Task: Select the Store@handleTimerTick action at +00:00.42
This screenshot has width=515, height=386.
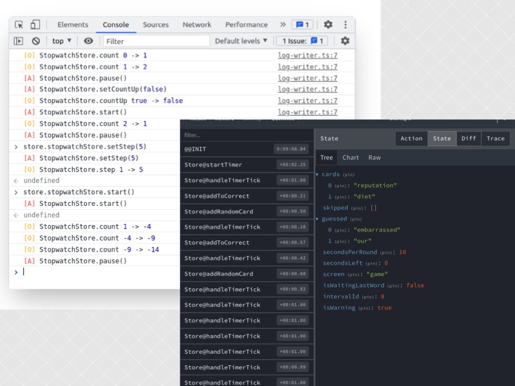Action: [x=247, y=258]
